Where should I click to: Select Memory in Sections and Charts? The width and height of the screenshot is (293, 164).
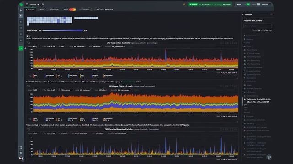(x=250, y=39)
